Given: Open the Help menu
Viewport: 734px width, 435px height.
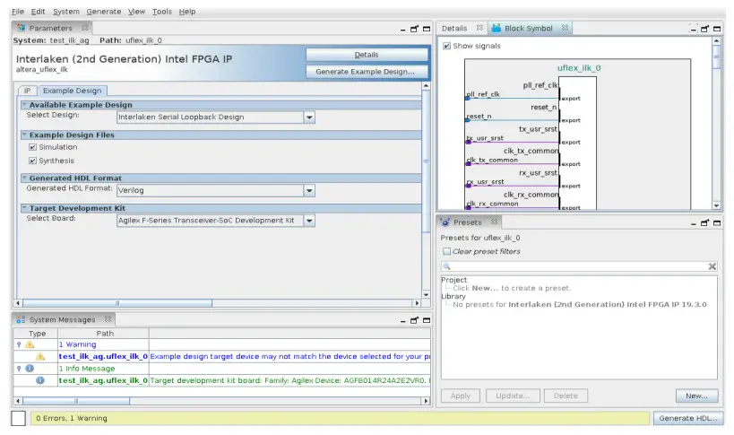Looking at the screenshot, I should coord(187,12).
